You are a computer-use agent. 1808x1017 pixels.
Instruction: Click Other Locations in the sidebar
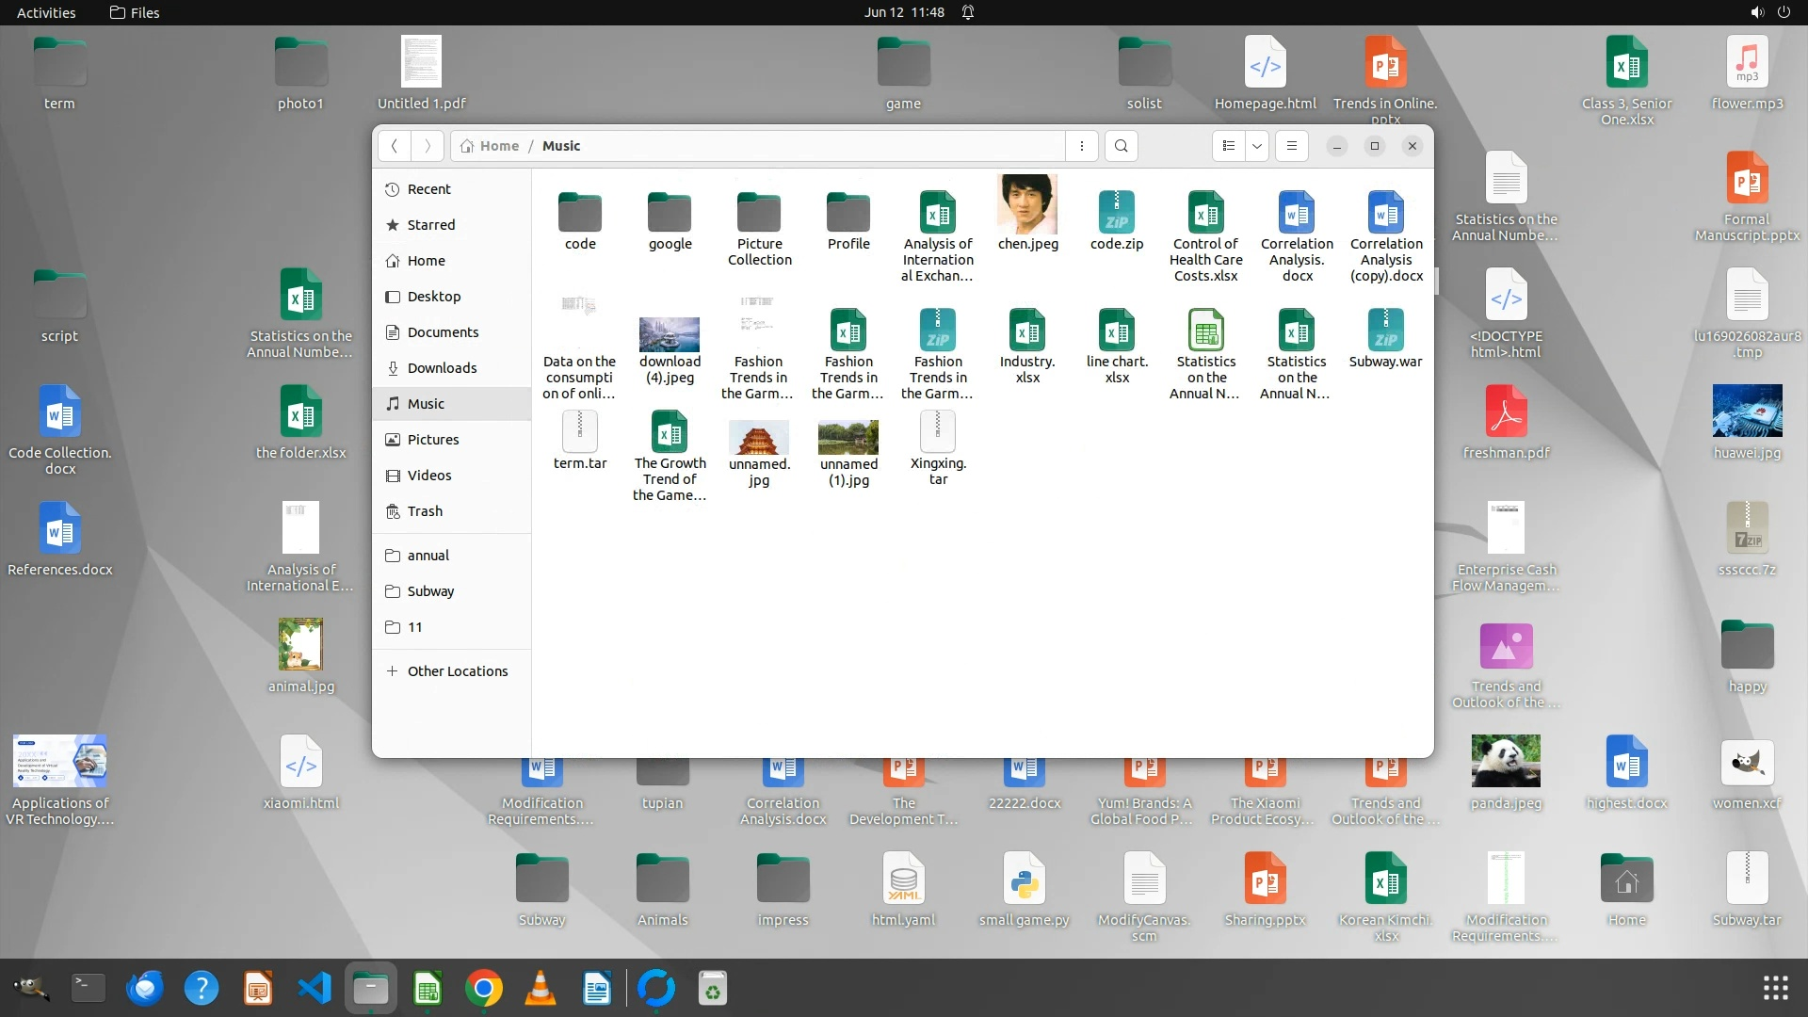[x=457, y=671]
